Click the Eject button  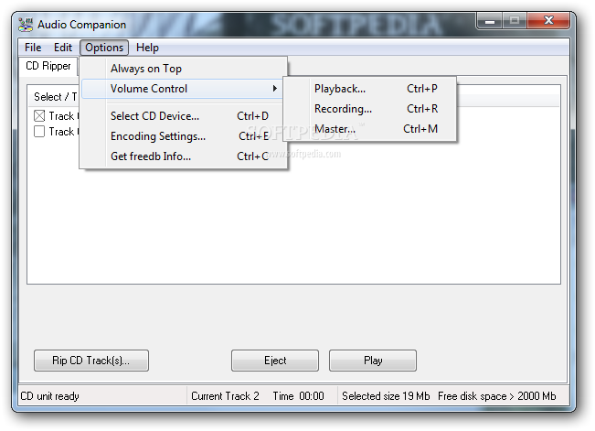(275, 361)
